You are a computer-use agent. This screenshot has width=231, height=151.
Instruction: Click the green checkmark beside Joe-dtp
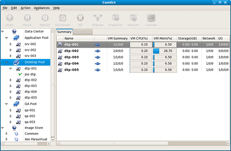pyautogui.click(x=20, y=74)
